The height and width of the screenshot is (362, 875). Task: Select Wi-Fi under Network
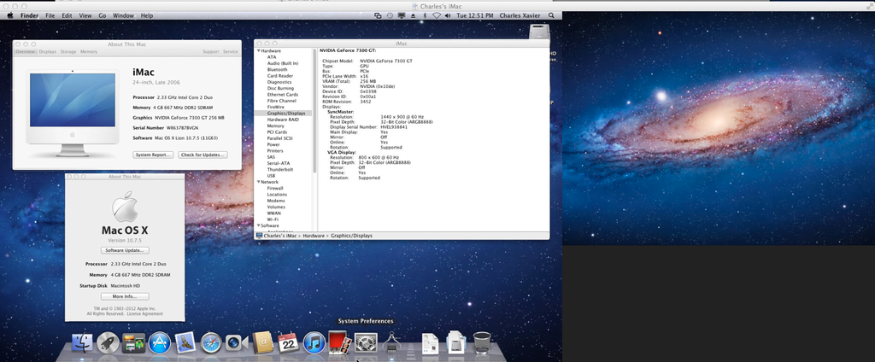273,219
